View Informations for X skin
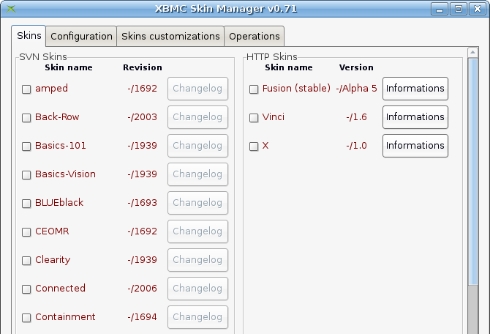490x334 pixels. (x=415, y=146)
